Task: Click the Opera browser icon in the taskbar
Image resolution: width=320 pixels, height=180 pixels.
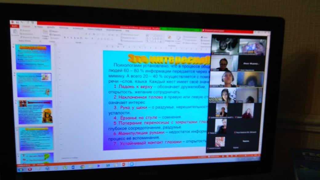Action: tap(30, 169)
